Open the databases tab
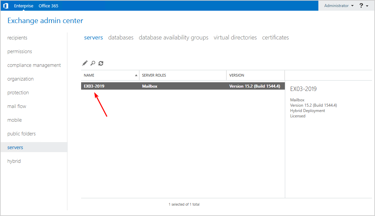The height and width of the screenshot is (216, 375). (x=121, y=37)
